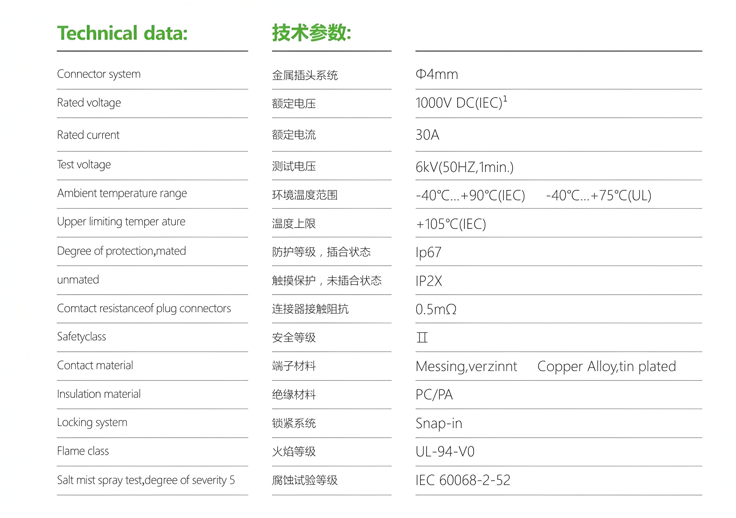Select 'Salt mist spray test,degree of severity 5'

pyautogui.click(x=146, y=480)
